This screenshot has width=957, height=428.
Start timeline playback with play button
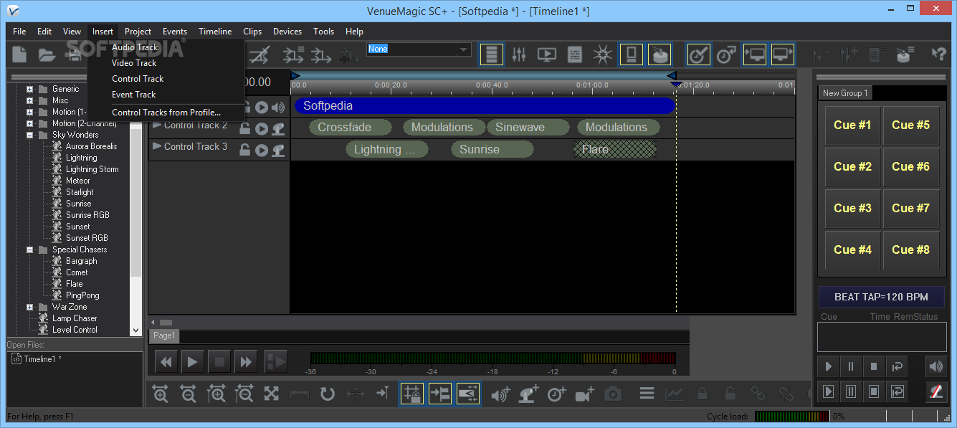(x=192, y=361)
